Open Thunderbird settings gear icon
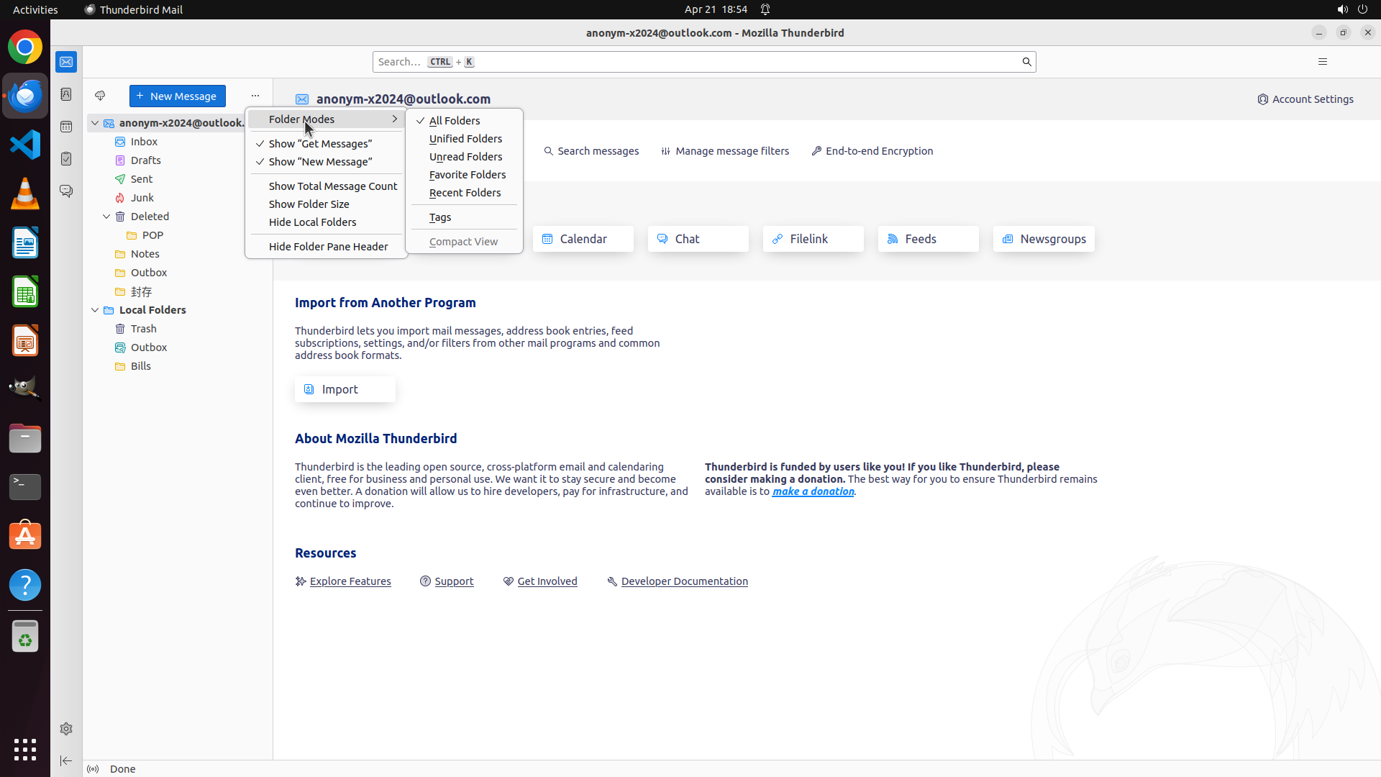Viewport: 1381px width, 777px height. coord(66,729)
